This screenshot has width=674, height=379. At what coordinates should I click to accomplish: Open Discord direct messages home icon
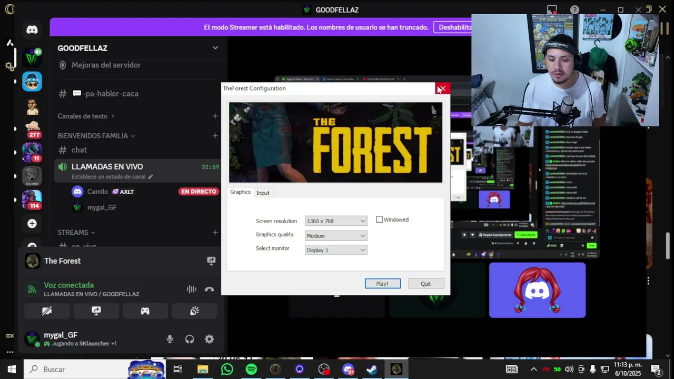[32, 29]
